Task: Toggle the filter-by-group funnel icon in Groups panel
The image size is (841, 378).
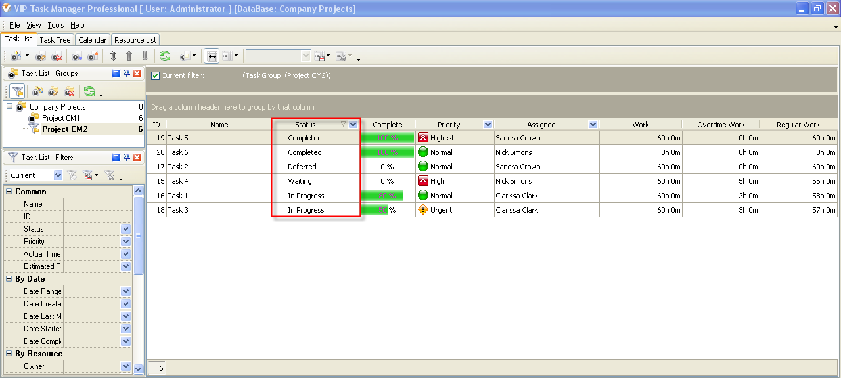Action: (18, 91)
